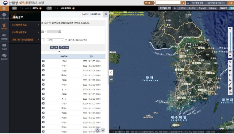Open the orange hamburger menu
234x134 pixels.
(4, 8)
